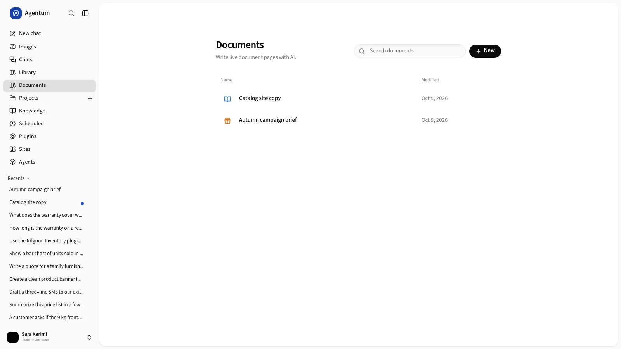Viewport: 621px width, 349px height.
Task: Go to Chats section
Action: pos(50,60)
